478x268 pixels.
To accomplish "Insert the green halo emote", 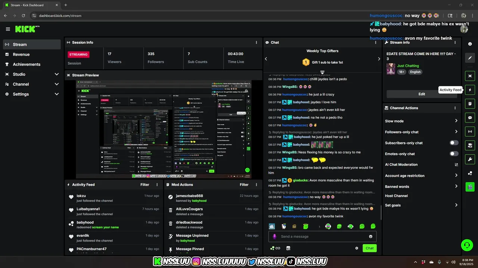I will click(305, 226).
